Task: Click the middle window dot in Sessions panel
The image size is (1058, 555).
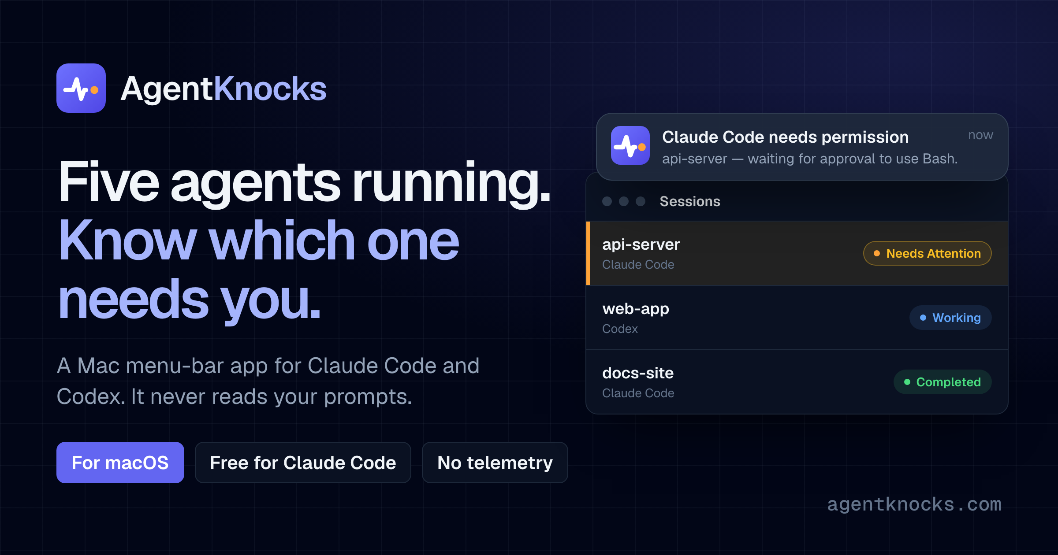Action: [624, 201]
